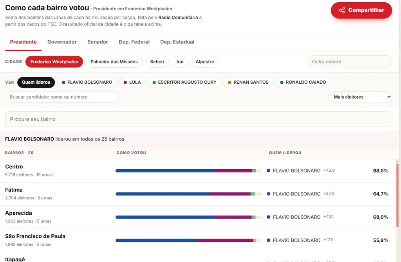Click '5.716 eleitores · 19 urnas' text

(29, 175)
